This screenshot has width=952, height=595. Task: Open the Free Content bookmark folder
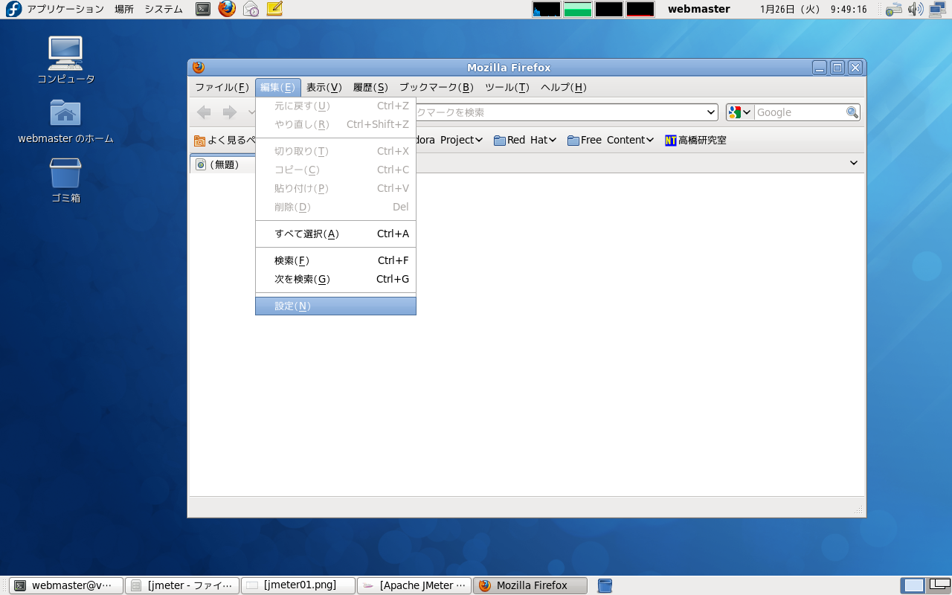click(x=610, y=140)
